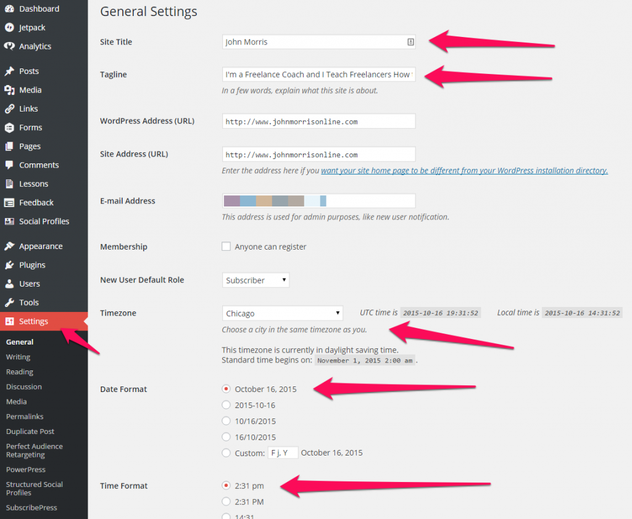The image size is (632, 519).
Task: Click the WordPress Address URL field
Action: (318, 121)
